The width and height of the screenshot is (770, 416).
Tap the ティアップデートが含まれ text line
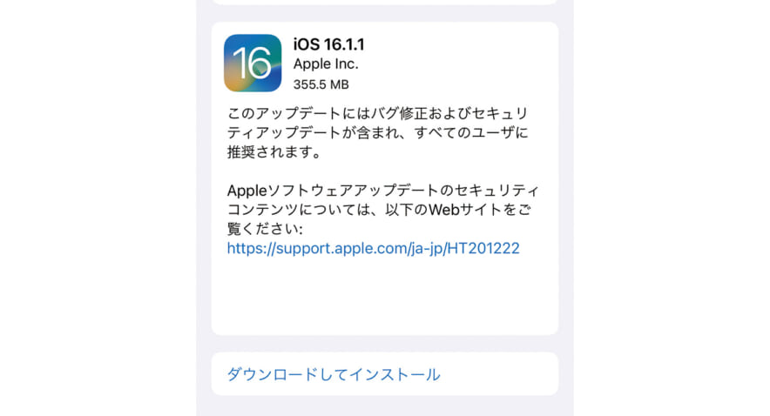pos(378,132)
